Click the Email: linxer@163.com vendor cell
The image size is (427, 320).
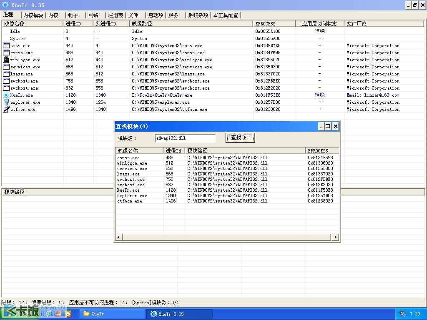coord(373,95)
